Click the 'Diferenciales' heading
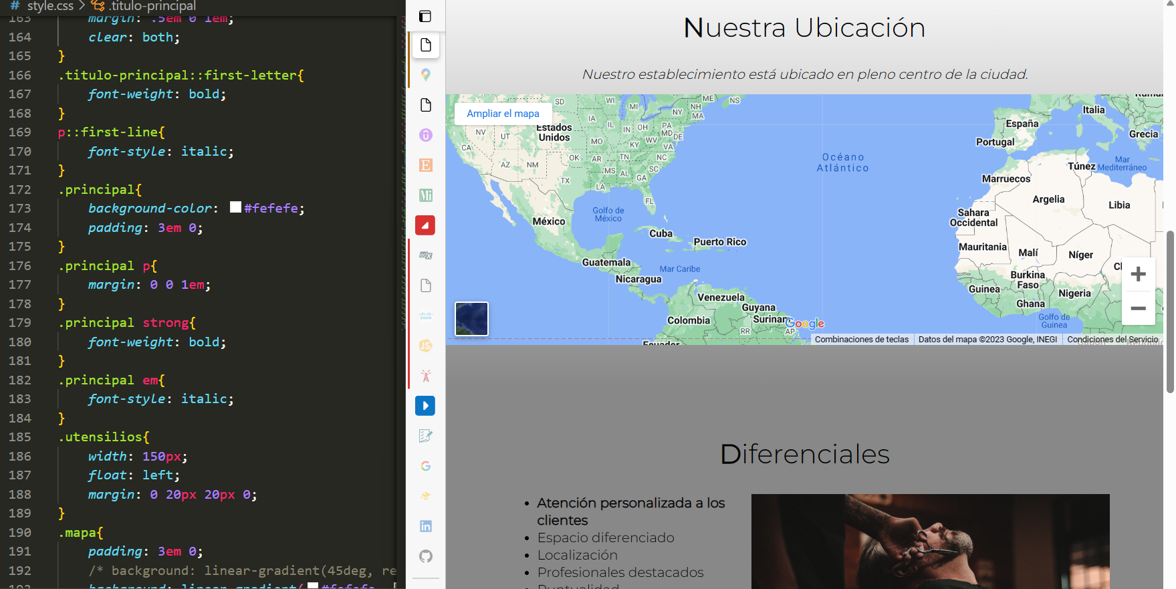Screen dimensions: 1176x589 click(805, 455)
